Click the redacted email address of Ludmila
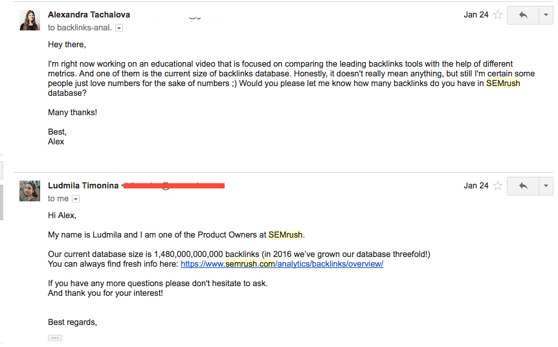Screen dimensions: 558x347 pos(173,185)
